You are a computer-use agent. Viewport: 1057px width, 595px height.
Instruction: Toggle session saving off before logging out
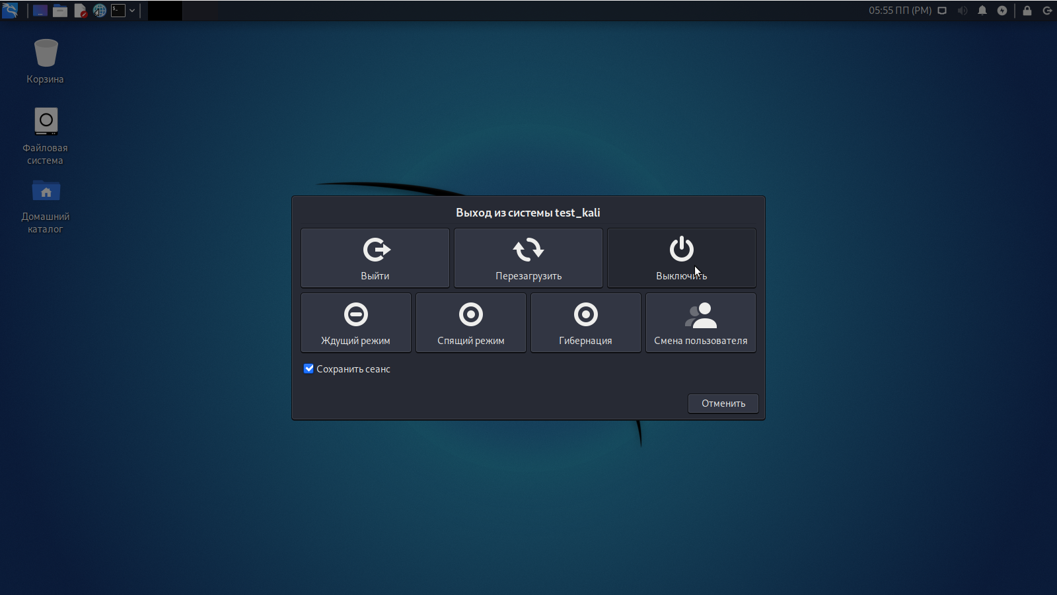coord(309,368)
